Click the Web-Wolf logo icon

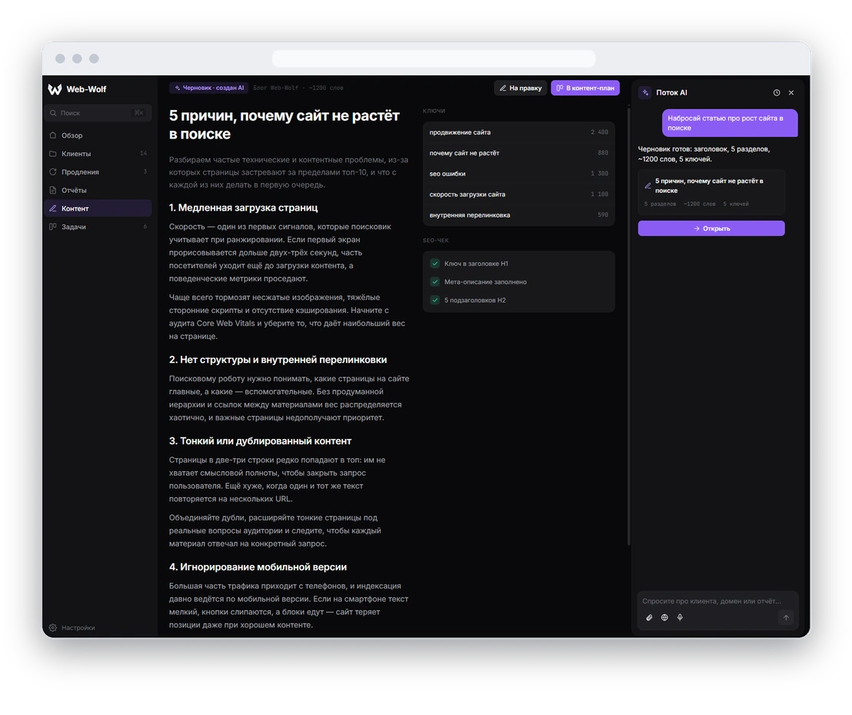pyautogui.click(x=55, y=89)
